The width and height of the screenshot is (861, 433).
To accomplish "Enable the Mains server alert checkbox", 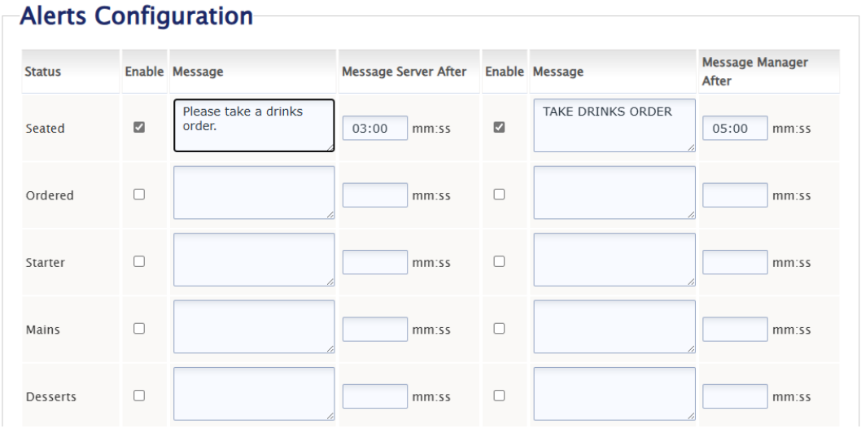I will click(x=138, y=329).
